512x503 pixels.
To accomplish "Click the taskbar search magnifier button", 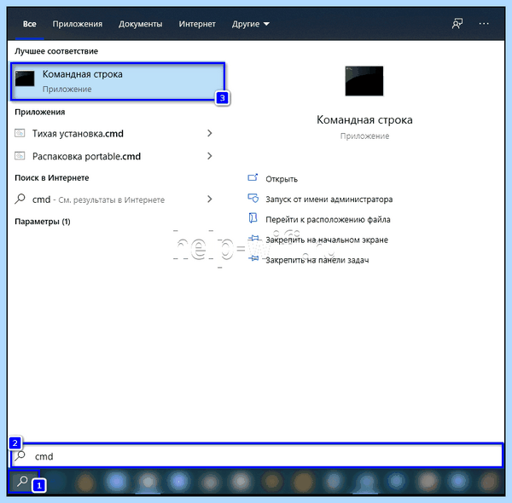I will [22, 481].
